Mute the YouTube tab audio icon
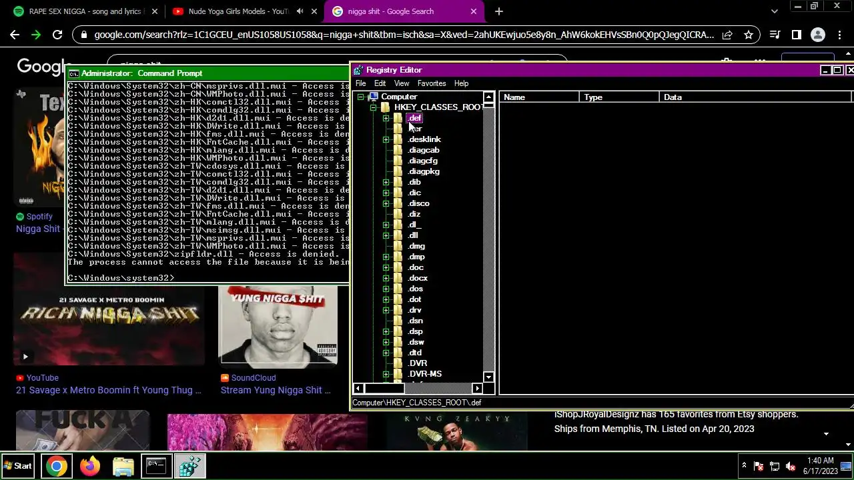Viewport: 854px width, 480px height. 300,11
